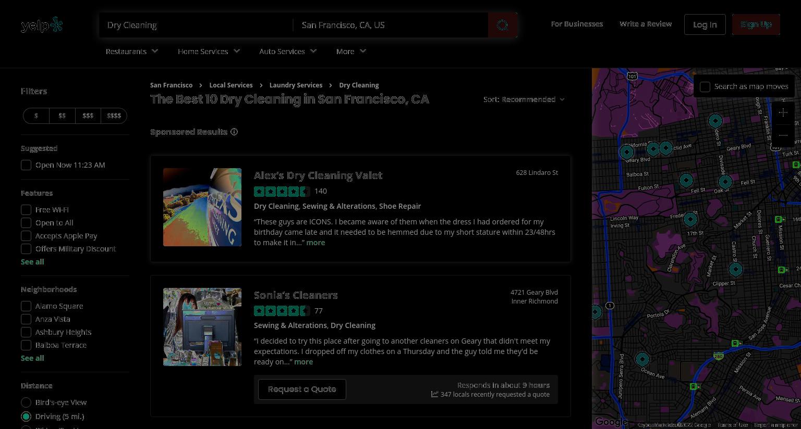This screenshot has height=429, width=801.
Task: Zoom in on the map
Action: click(783, 112)
